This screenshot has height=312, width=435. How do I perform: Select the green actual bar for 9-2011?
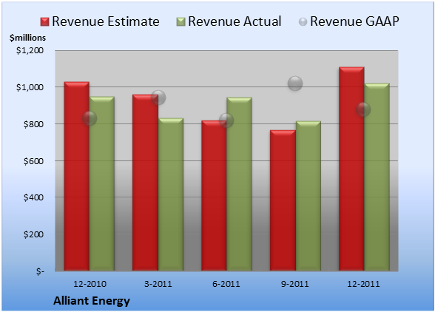[x=308, y=196]
